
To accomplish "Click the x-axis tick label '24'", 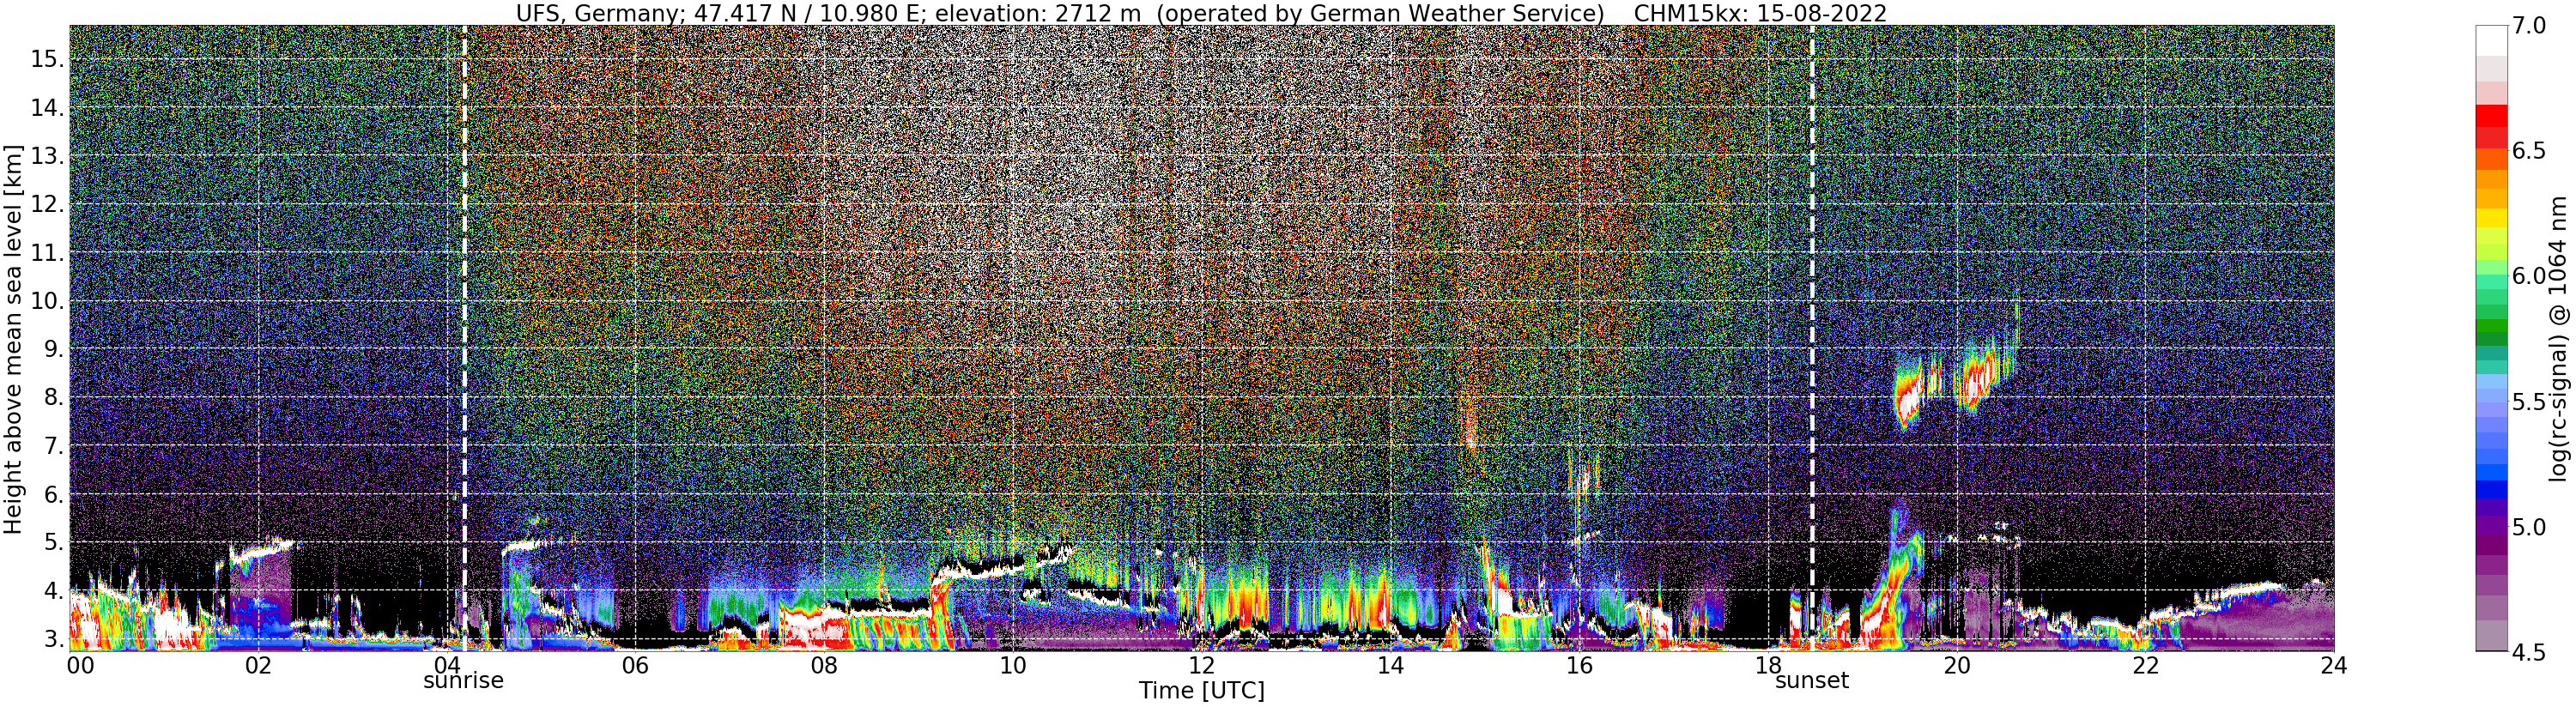I will (x=2333, y=665).
